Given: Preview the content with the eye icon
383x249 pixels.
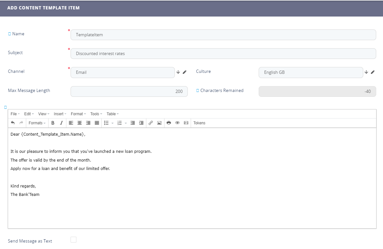Looking at the screenshot, I should point(177,123).
